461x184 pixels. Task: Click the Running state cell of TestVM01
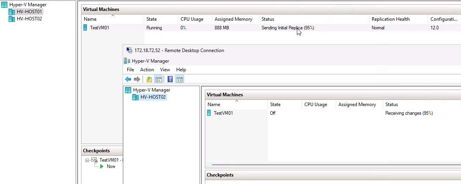(x=154, y=28)
